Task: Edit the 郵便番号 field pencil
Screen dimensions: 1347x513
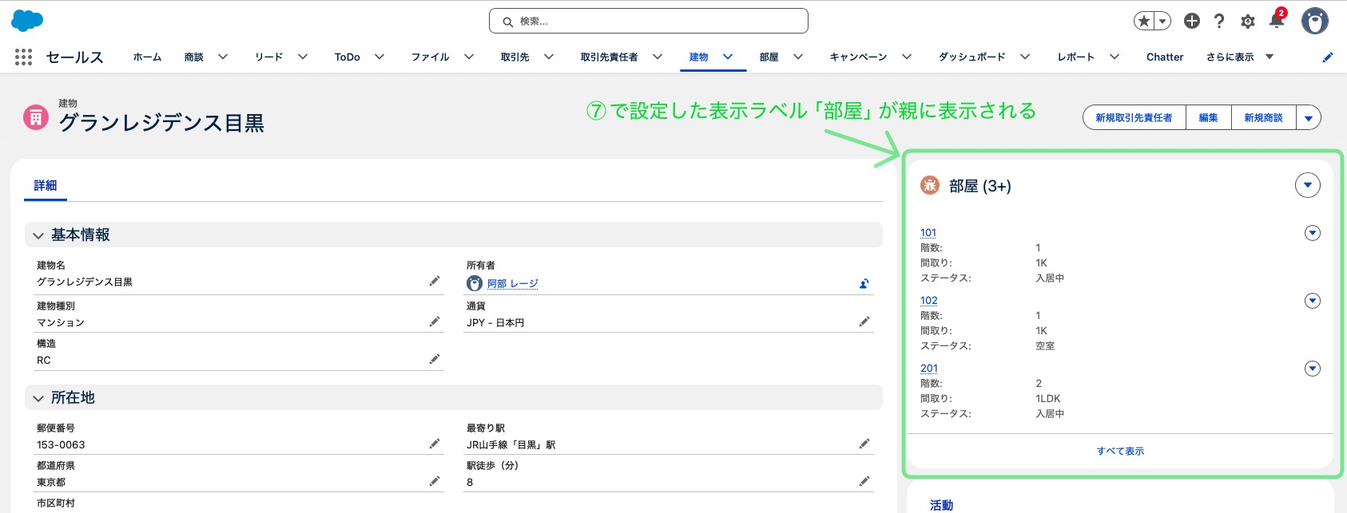Action: click(x=435, y=444)
